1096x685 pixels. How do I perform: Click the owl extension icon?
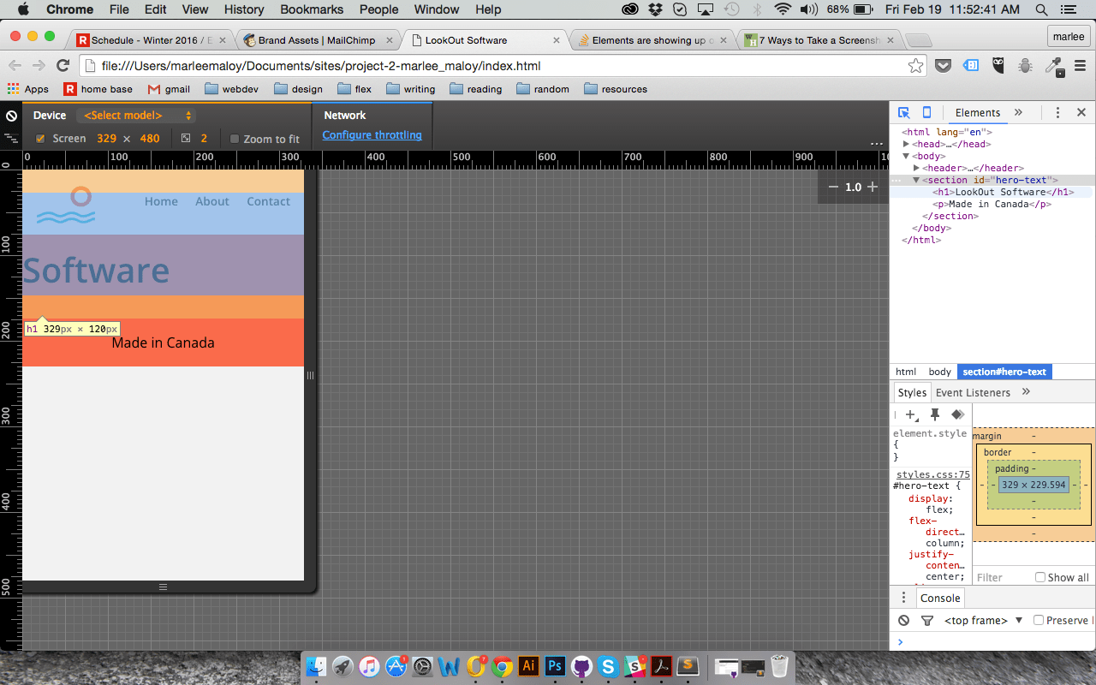pyautogui.click(x=998, y=66)
